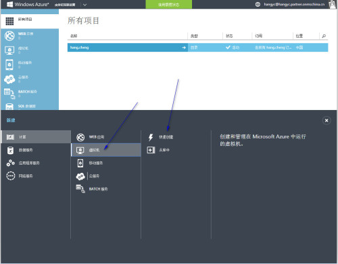
Task: Click From Gallery plus option
Action: tap(176, 150)
